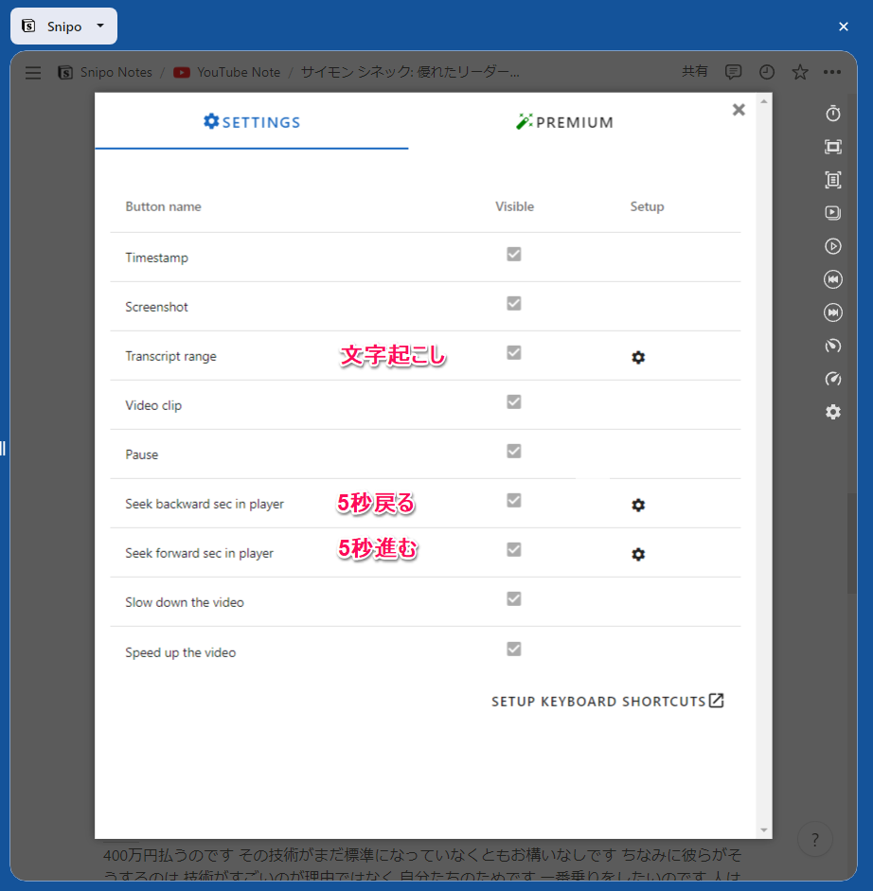
Task: Click the サイモン シネック page breadcrumb
Action: tap(410, 72)
